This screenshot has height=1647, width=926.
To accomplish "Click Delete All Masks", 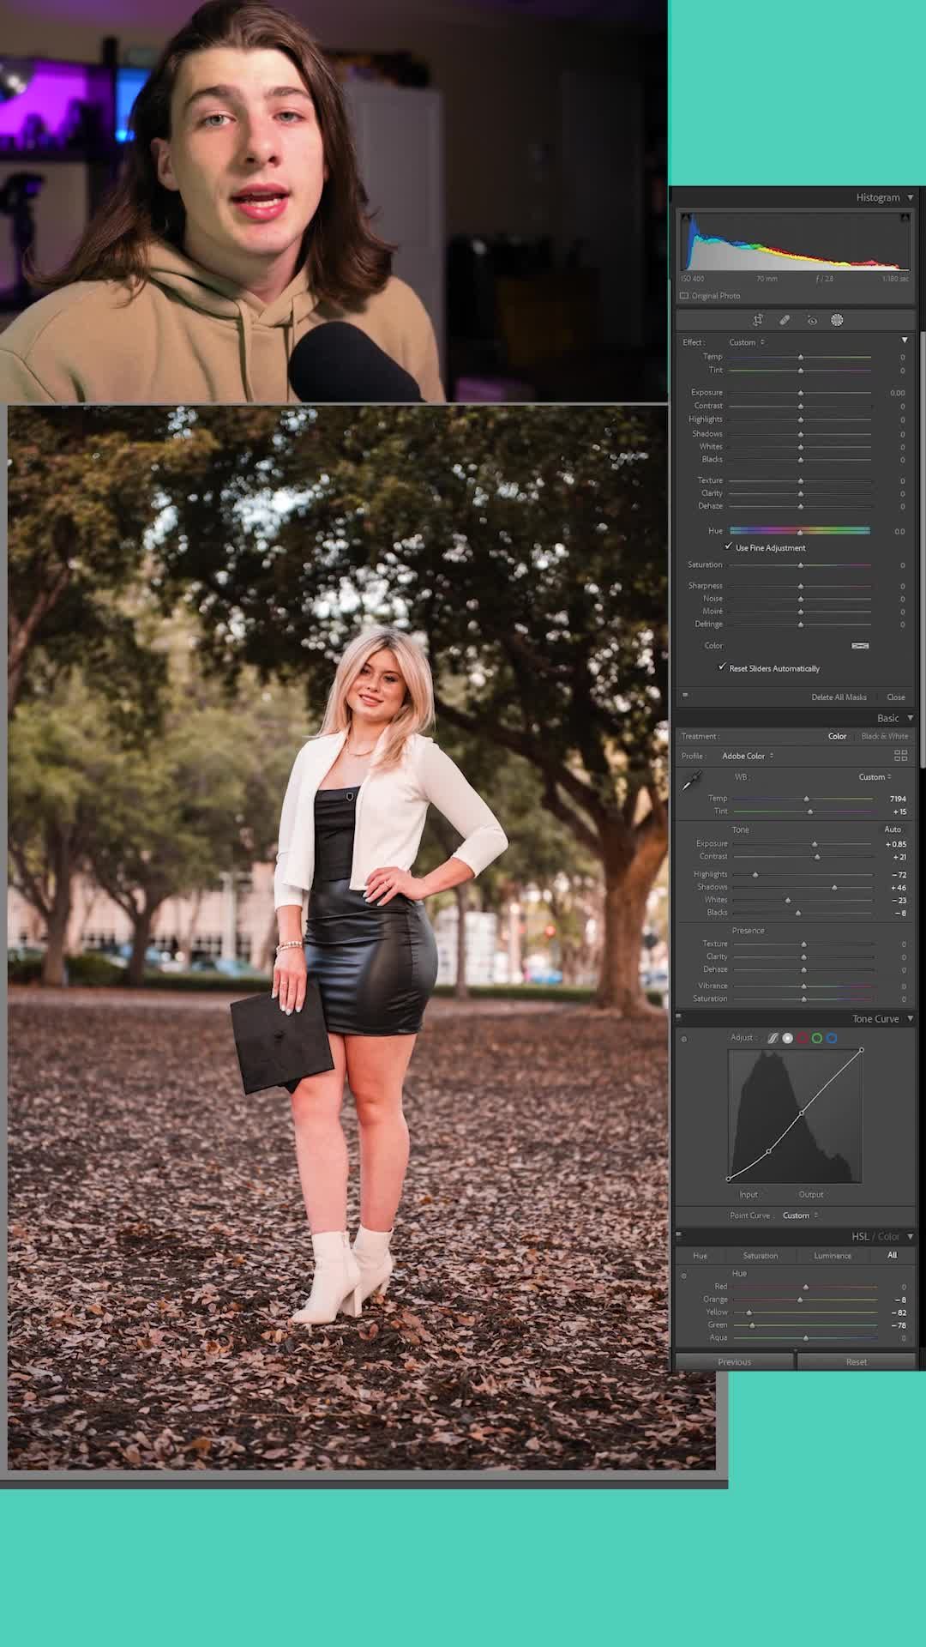I will 839,697.
